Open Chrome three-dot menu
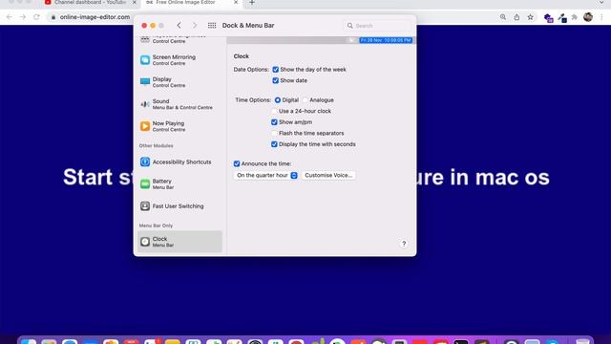Screen dimensions: 611x344 coord(601,17)
